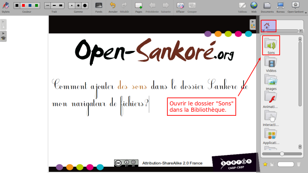Switch to Tableau board mode
Image resolution: width=308 pixels, height=173 pixels.
(242, 8)
